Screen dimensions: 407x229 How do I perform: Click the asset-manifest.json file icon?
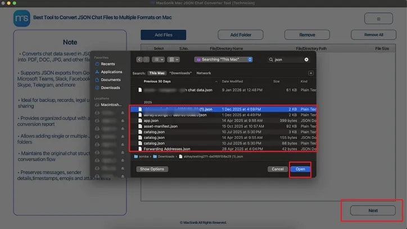(140, 127)
